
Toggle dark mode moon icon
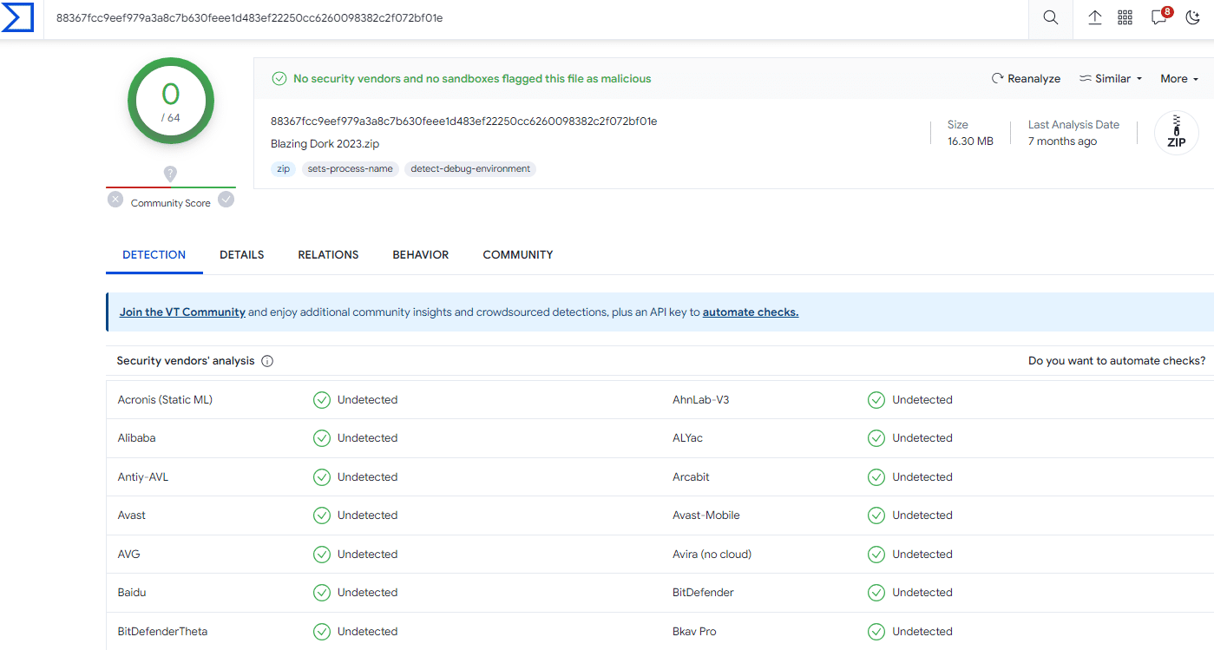coord(1192,18)
